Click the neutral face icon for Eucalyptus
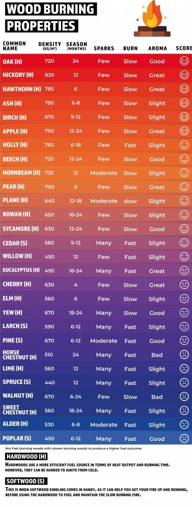Screen dimensions: 192x507 coord(184,271)
